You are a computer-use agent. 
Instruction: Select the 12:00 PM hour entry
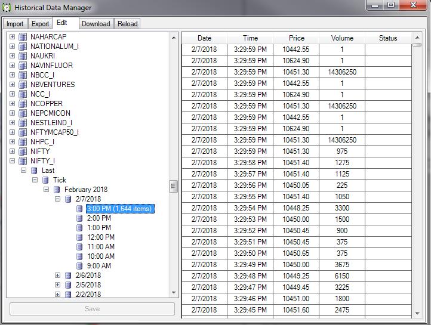coord(99,237)
